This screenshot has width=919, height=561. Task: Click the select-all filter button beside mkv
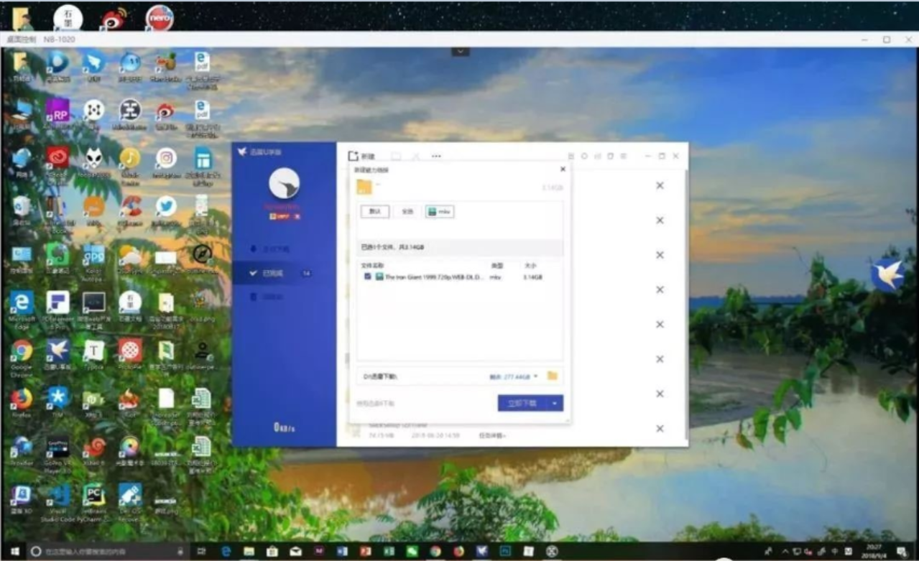[x=407, y=211]
